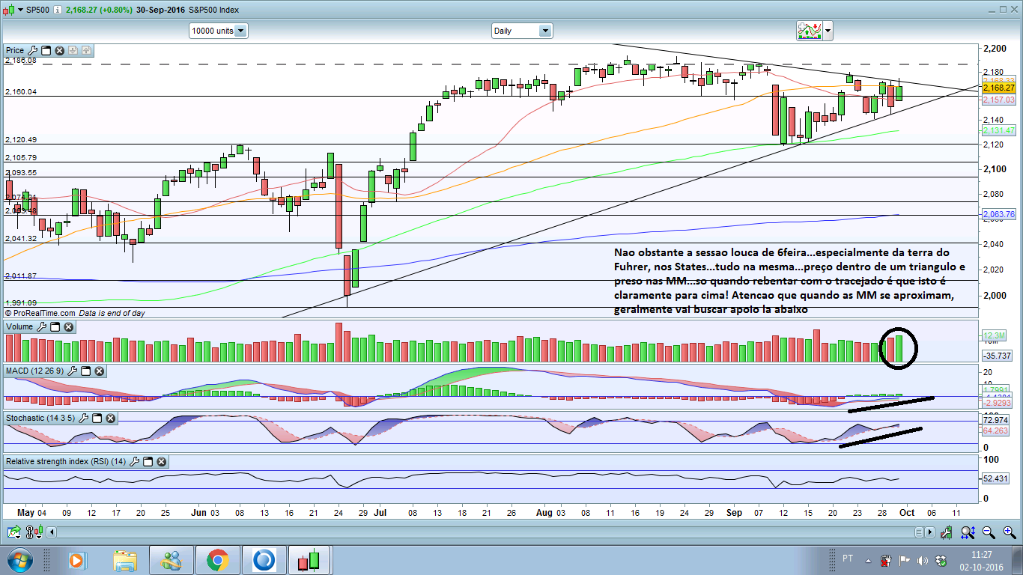Click the PT language indicator
The width and height of the screenshot is (1023, 575).
(x=848, y=559)
